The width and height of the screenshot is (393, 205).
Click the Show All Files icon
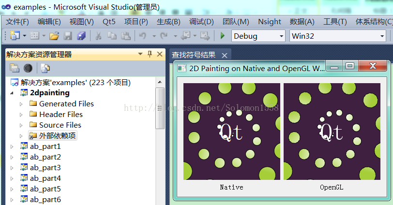point(45,68)
